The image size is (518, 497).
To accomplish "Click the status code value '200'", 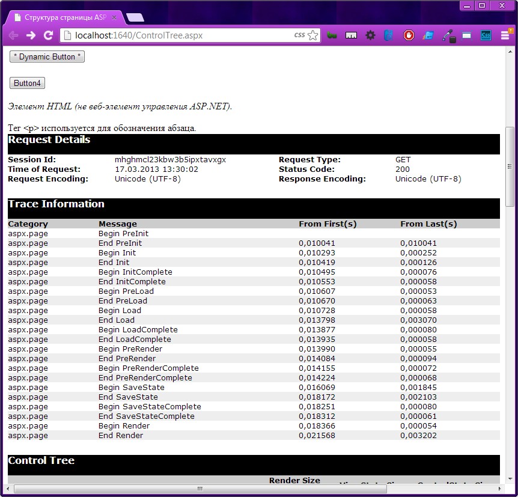I will [403, 169].
